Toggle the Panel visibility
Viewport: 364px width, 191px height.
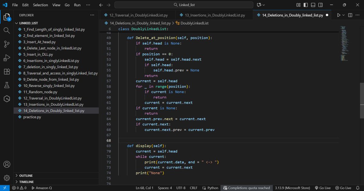313,5
